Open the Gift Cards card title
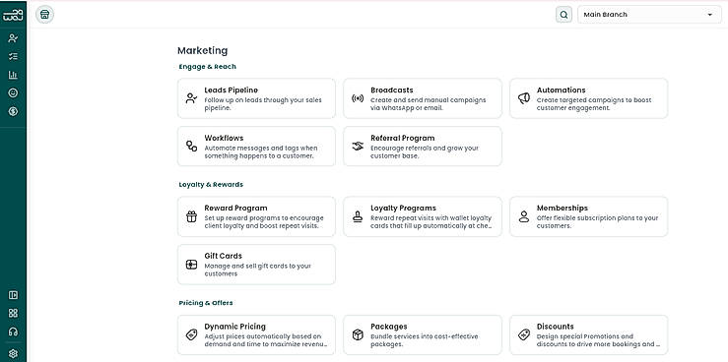 click(223, 256)
